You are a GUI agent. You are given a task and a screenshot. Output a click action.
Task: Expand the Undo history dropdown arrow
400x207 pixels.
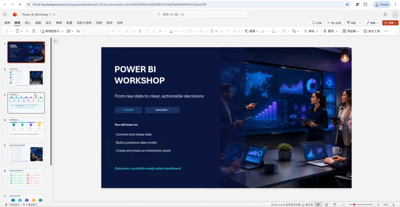[11, 31]
